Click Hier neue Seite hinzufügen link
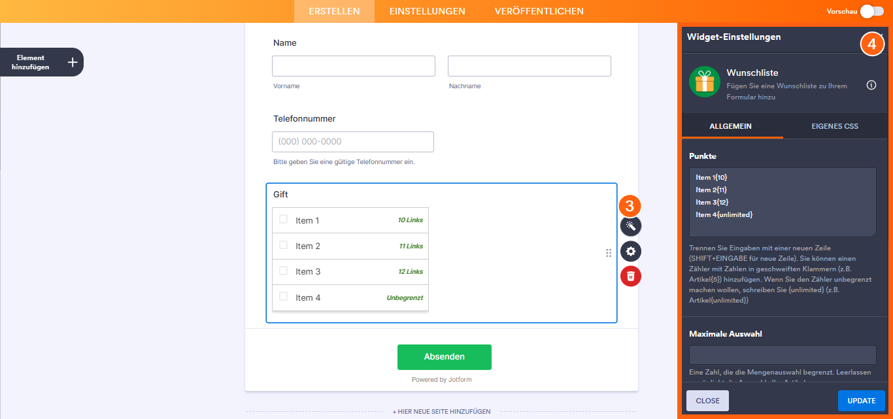The image size is (893, 419). pyautogui.click(x=441, y=412)
